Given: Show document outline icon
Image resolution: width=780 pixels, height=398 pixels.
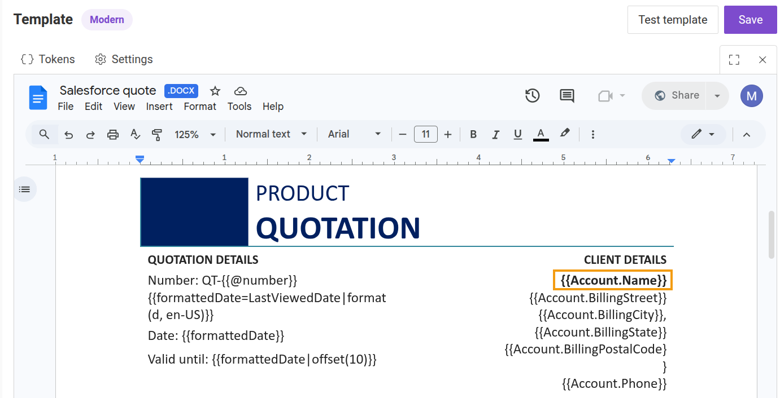Looking at the screenshot, I should tap(24, 189).
